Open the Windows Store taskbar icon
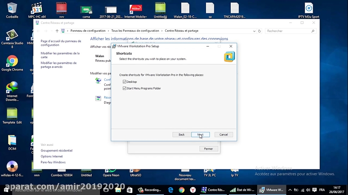348x195 pixels. pyautogui.click(x=130, y=190)
